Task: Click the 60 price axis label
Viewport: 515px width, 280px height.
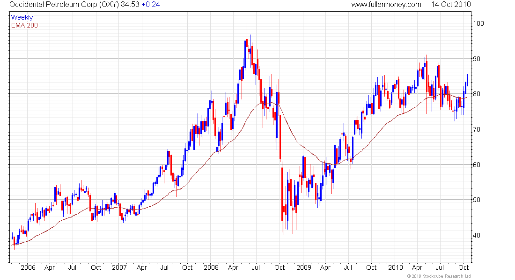Action: (477, 165)
